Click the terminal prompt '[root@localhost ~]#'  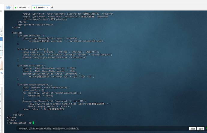[19, 123]
